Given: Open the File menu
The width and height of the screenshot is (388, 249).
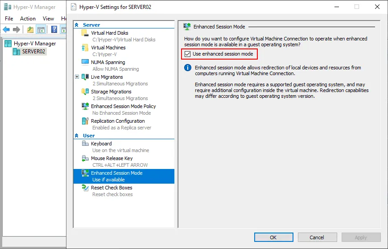Looking at the screenshot, I should [9, 19].
